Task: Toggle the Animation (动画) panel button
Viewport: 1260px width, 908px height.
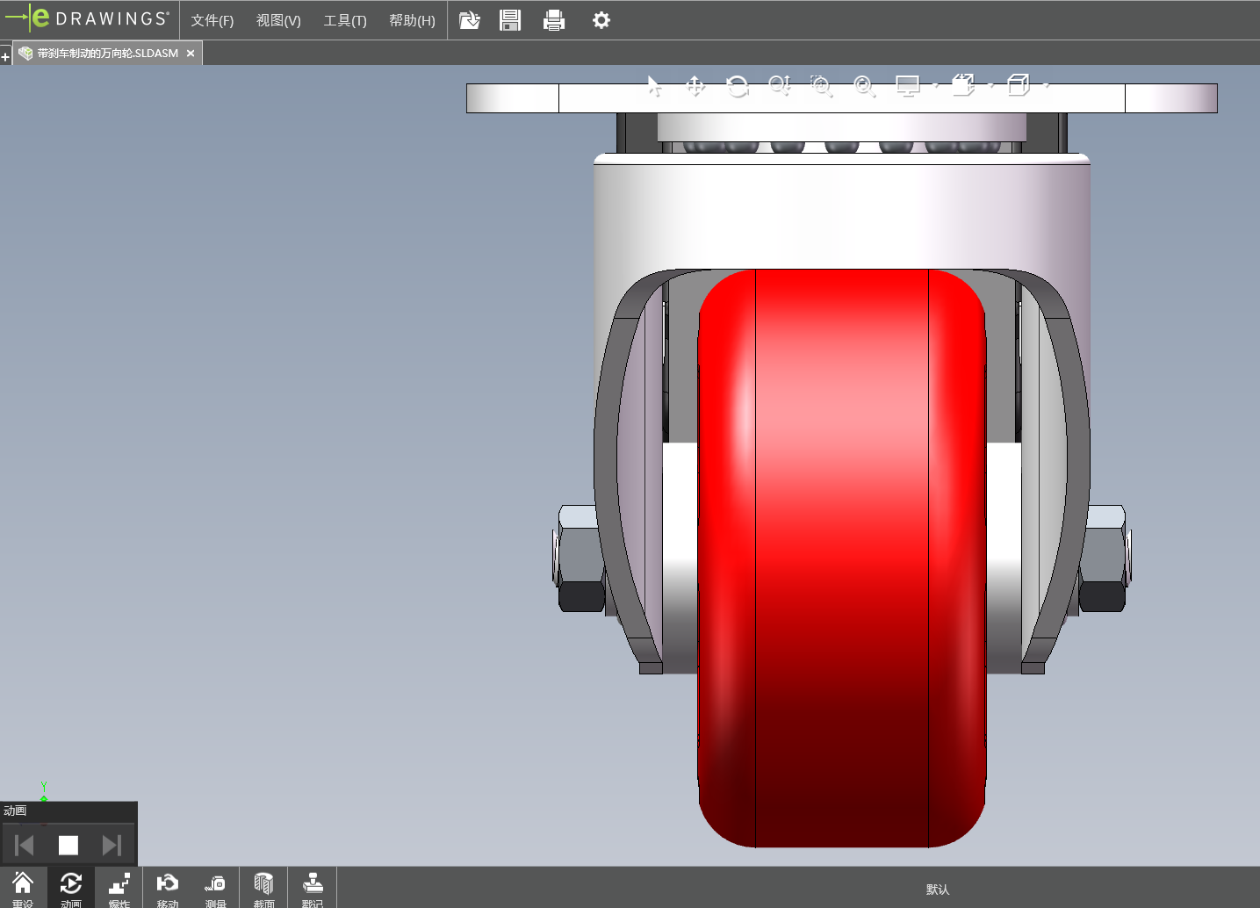Action: click(x=70, y=888)
